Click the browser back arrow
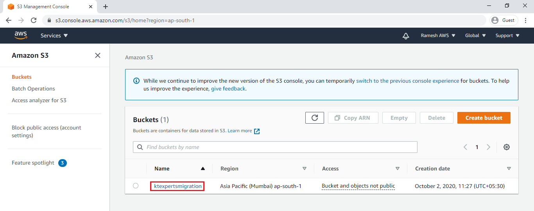 9,20
